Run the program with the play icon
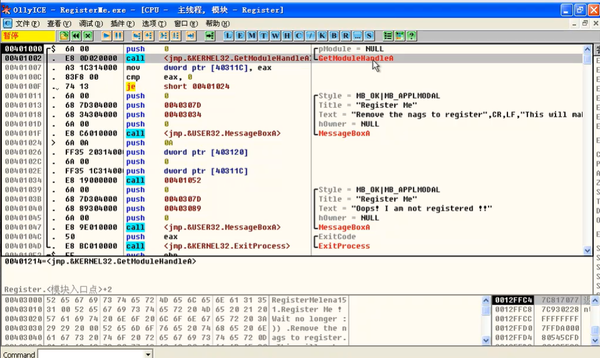This screenshot has height=358, width=600. 106,36
